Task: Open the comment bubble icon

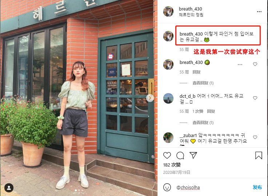Action: pyautogui.click(x=180, y=155)
